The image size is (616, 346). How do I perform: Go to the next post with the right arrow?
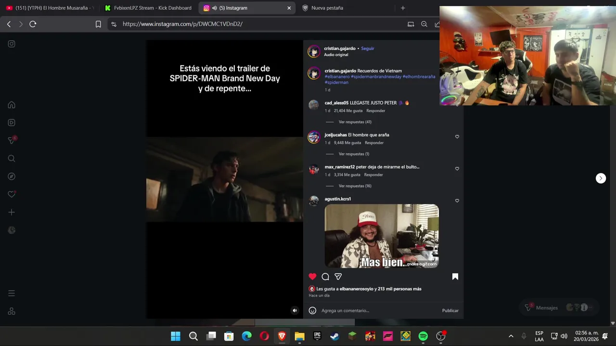tap(601, 178)
